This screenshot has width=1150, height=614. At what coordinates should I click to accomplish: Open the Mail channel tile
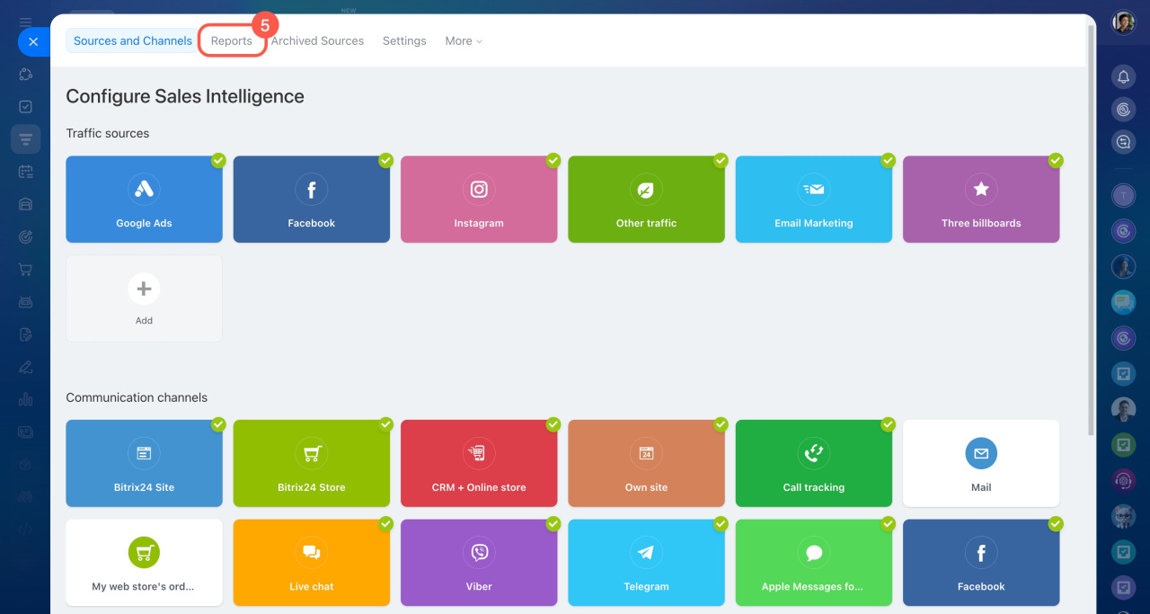click(x=981, y=463)
